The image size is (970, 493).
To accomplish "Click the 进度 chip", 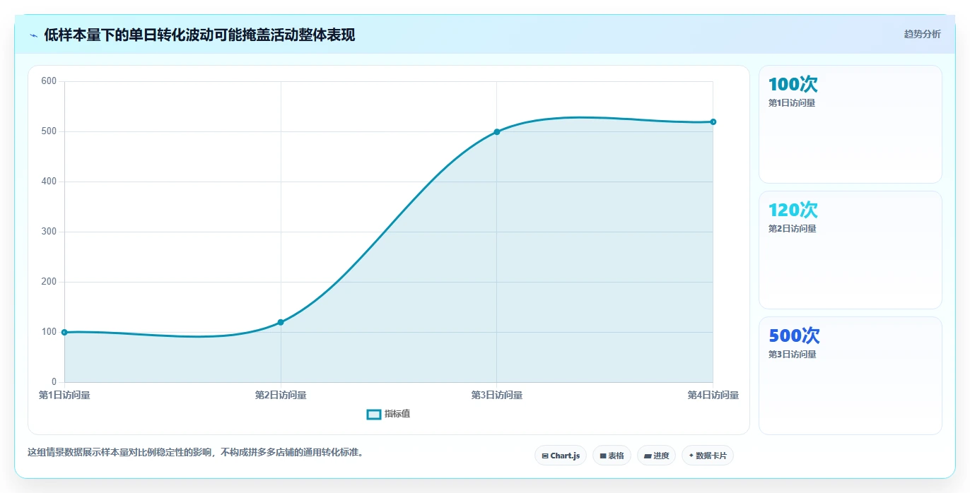I will click(x=656, y=456).
